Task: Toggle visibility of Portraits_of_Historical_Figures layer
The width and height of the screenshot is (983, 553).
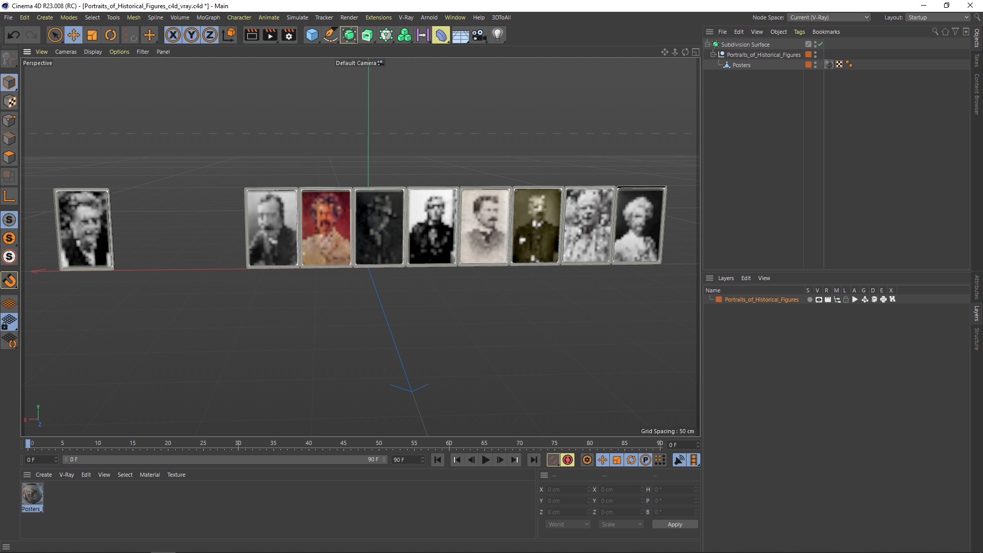Action: 818,300
